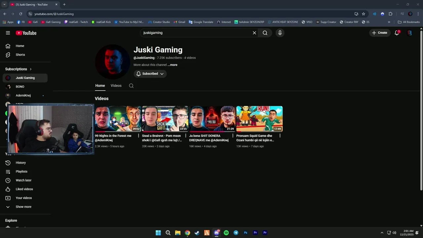Open Chrome extensions puzzle icon
The height and width of the screenshot is (238, 423).
[390, 14]
